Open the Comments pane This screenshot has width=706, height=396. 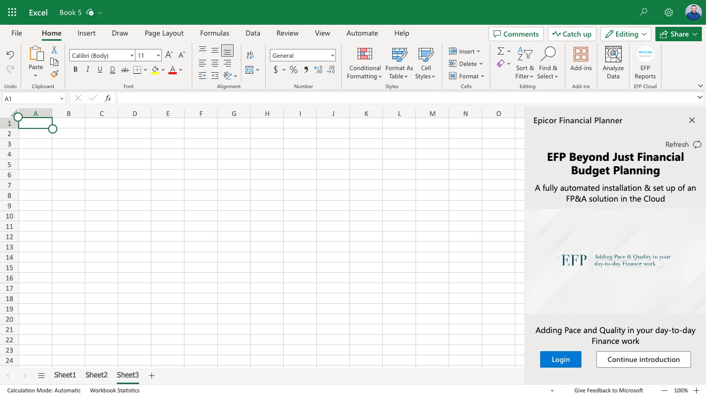coord(516,34)
